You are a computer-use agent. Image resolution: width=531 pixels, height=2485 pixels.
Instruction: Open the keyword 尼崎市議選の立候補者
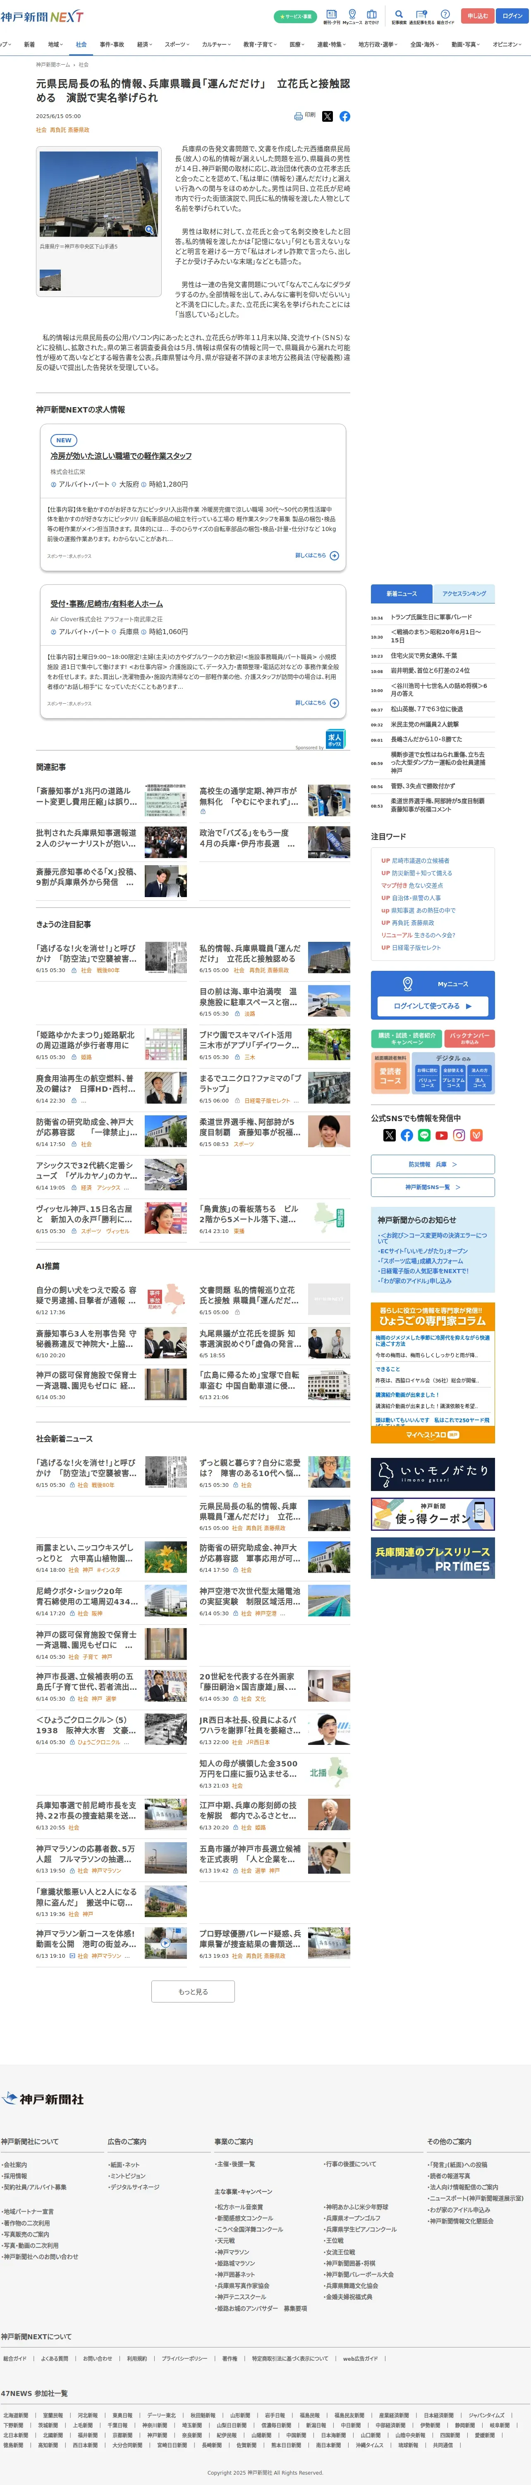coord(420,861)
